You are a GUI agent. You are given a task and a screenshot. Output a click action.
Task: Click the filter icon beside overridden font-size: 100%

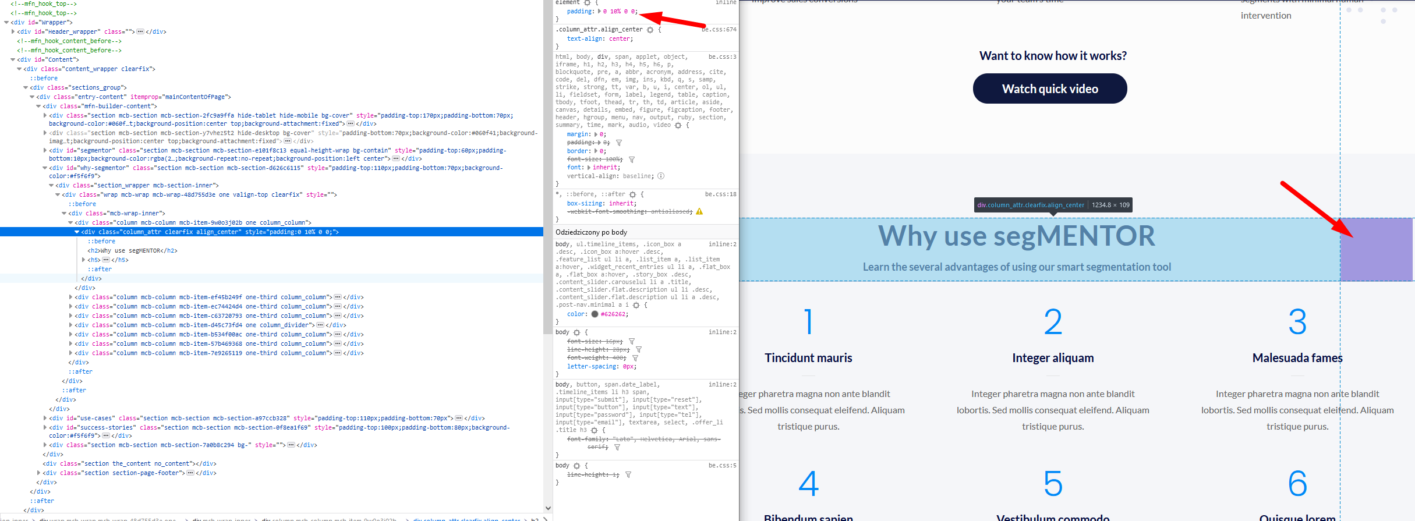tap(632, 160)
